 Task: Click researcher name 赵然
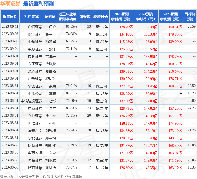tap(52, 101)
